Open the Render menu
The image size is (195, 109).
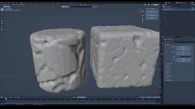(x=9, y=3)
